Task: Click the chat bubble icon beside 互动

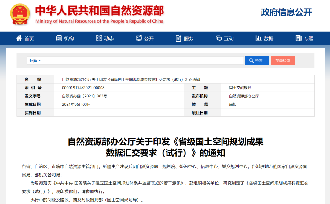Action: (x=219, y=38)
